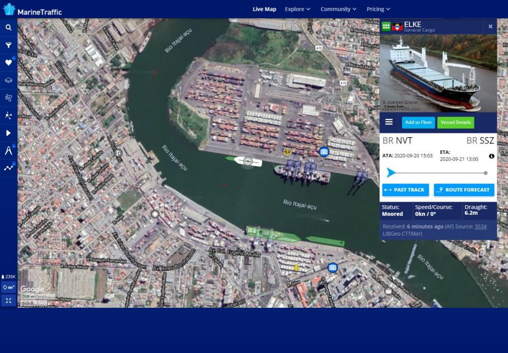Image resolution: width=508 pixels, height=353 pixels.
Task: Select the distance measuring compass tool
Action: pos(9,150)
